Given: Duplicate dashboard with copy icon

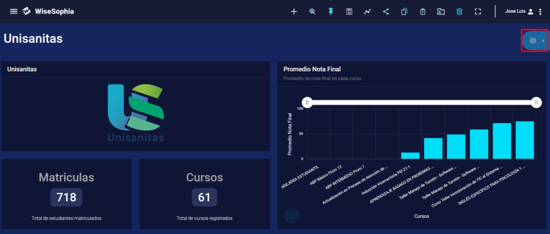Looking at the screenshot, I should 404,12.
